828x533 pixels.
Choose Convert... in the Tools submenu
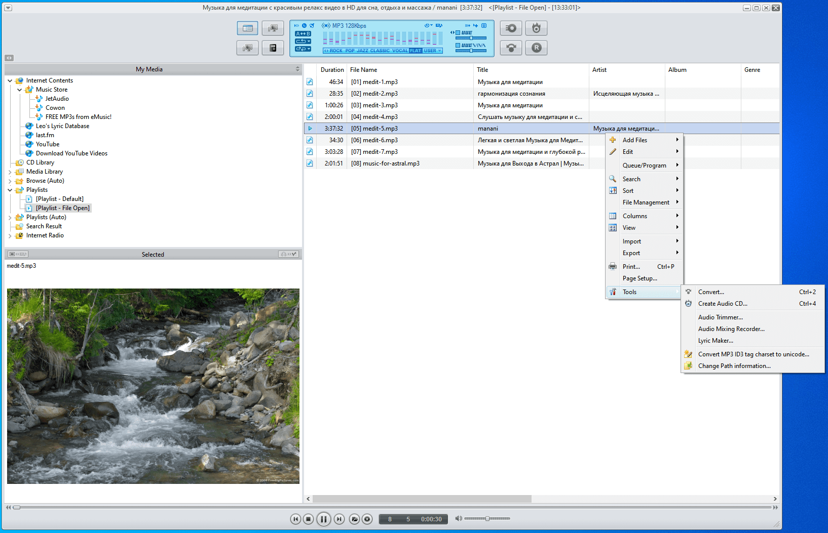(711, 292)
